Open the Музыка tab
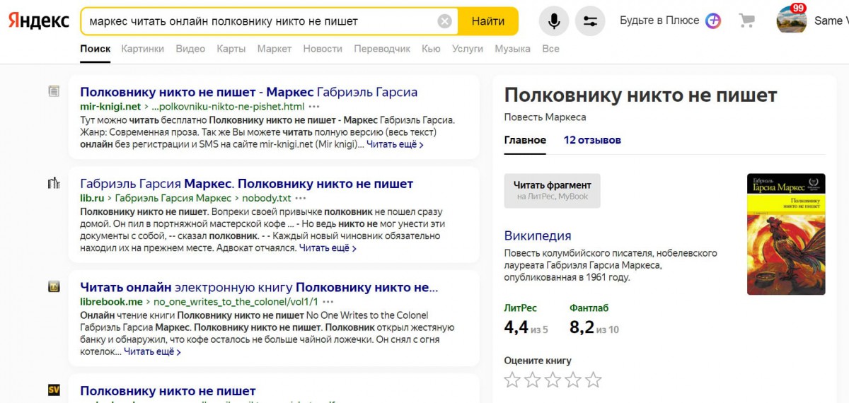849x403 pixels. (x=513, y=49)
